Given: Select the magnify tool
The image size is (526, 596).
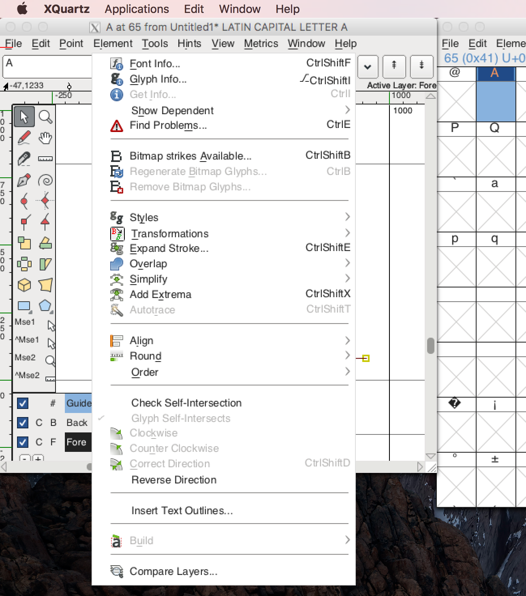Looking at the screenshot, I should (x=45, y=116).
